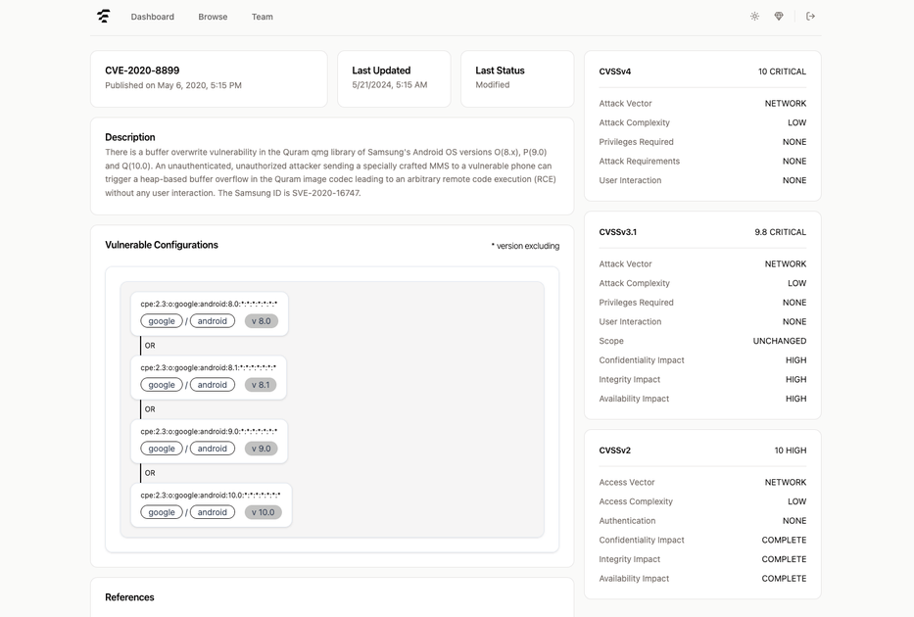
Task: Click the app logo in the navbar
Action: point(104,16)
